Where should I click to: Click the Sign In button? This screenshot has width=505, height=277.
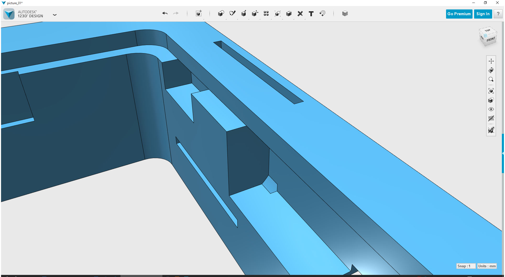pos(483,14)
